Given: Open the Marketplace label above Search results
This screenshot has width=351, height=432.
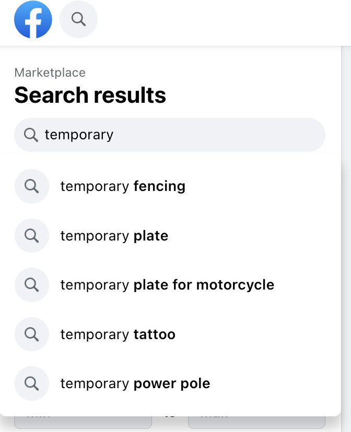Looking at the screenshot, I should (x=50, y=73).
